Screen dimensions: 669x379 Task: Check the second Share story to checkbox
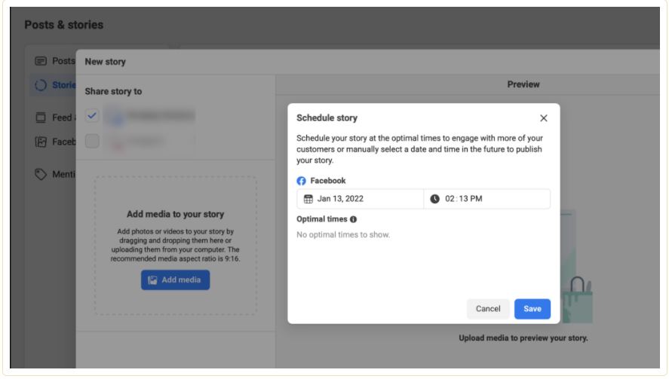[x=93, y=141]
